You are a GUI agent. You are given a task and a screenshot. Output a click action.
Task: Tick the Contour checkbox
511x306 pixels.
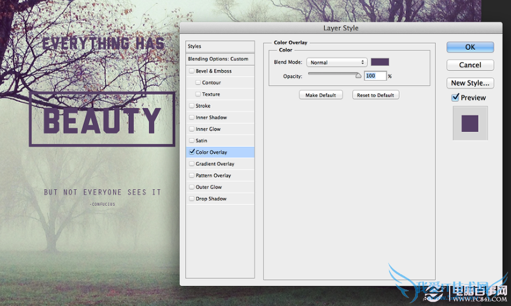tap(198, 83)
